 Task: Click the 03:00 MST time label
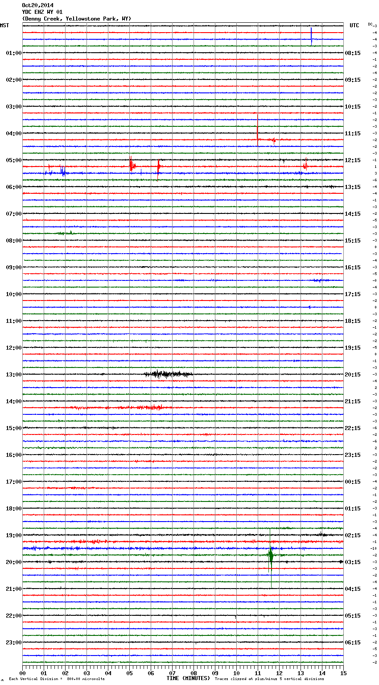[13, 107]
